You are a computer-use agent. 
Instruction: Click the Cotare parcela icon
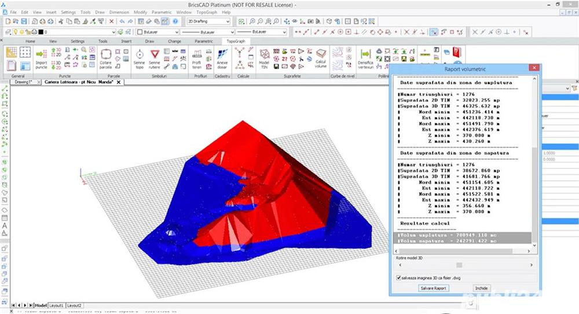105,57
